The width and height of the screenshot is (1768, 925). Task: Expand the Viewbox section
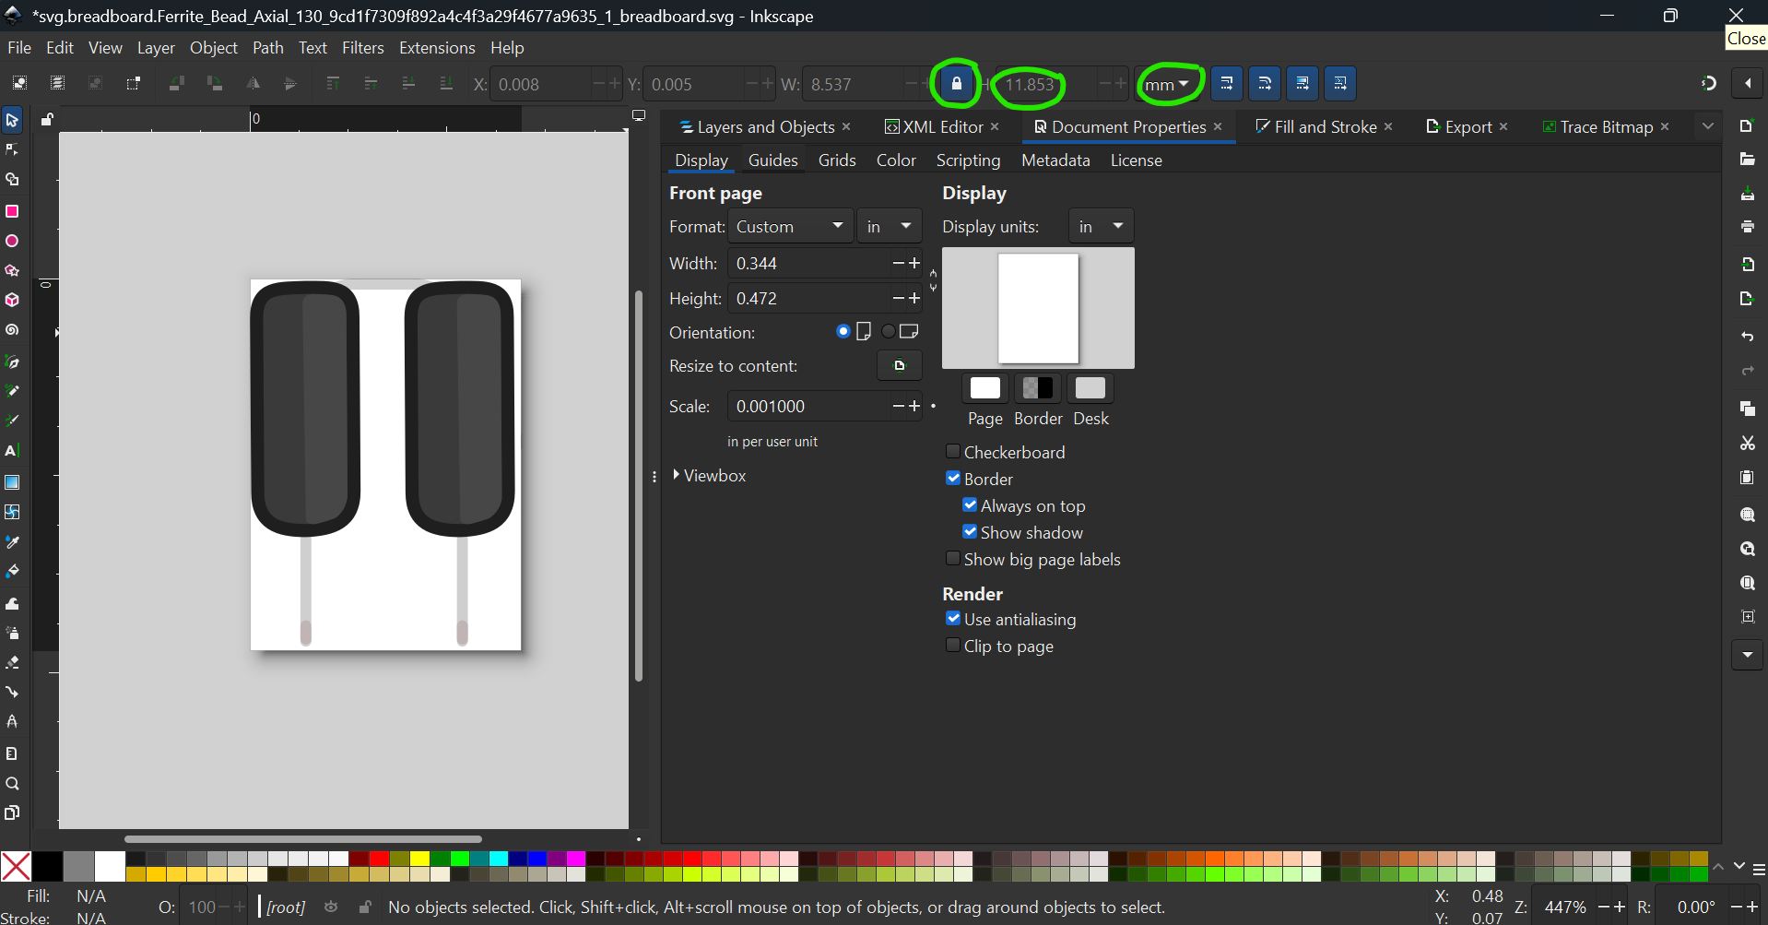(708, 476)
